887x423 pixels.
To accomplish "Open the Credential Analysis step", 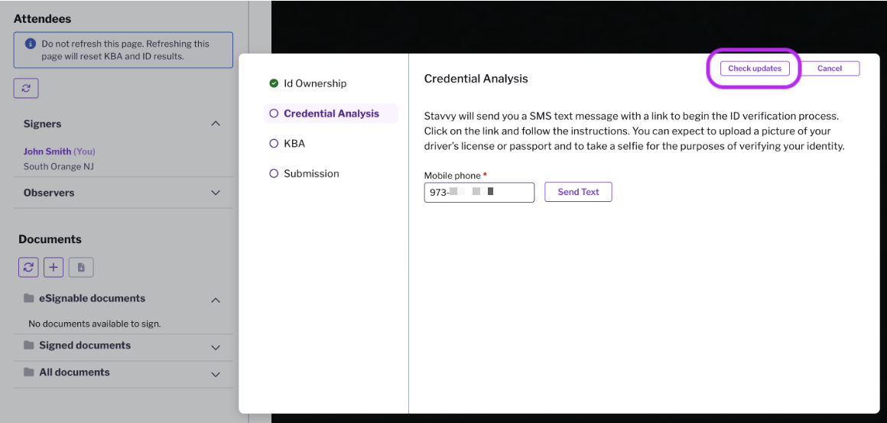I will (x=331, y=114).
